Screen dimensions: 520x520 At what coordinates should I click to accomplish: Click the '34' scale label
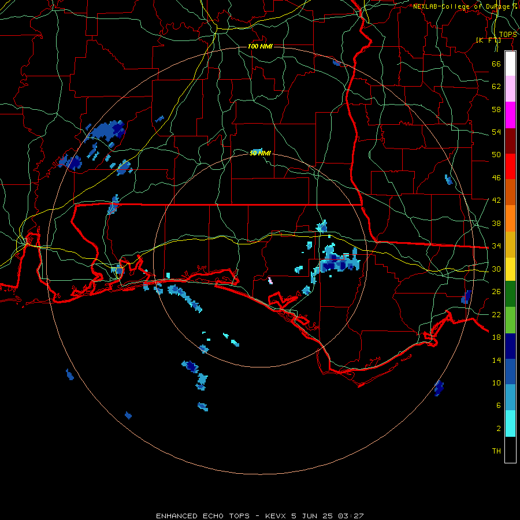(x=496, y=246)
